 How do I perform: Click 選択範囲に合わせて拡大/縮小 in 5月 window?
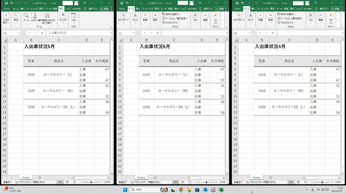pos(47,18)
